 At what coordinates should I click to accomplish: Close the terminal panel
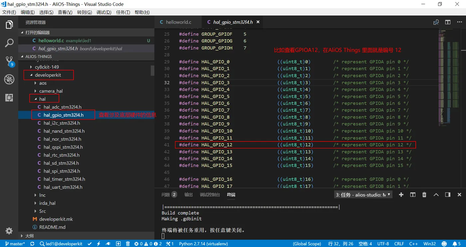click(x=459, y=195)
